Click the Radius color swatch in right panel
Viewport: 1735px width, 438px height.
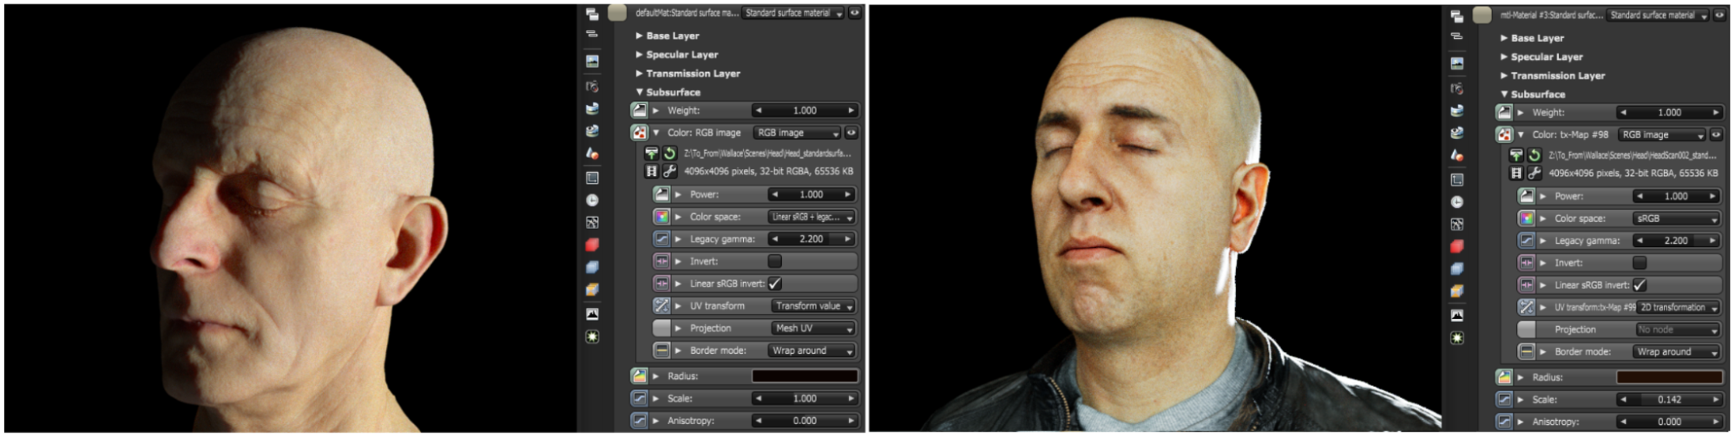[x=1668, y=377]
